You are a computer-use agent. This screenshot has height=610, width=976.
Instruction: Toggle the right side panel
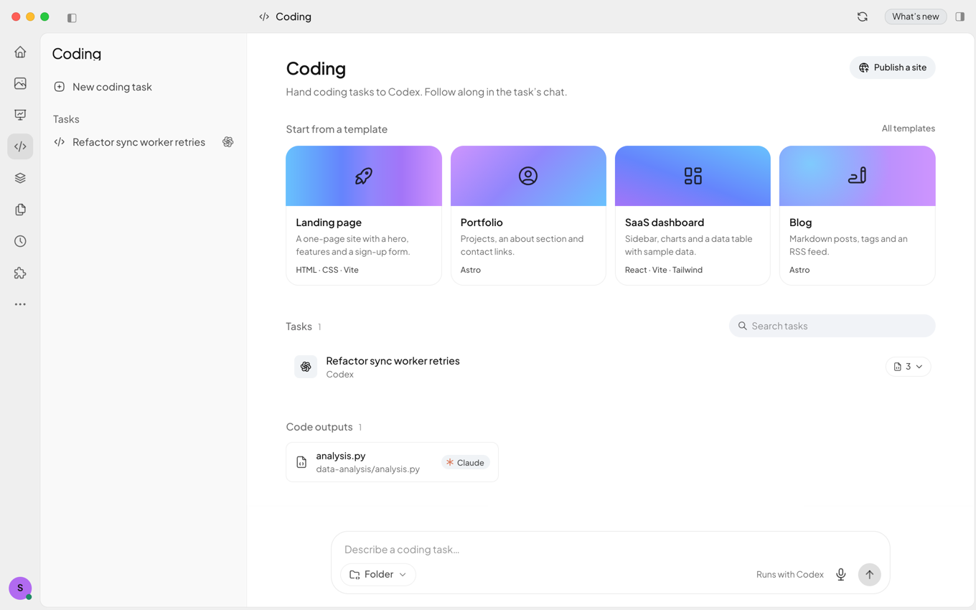[960, 17]
